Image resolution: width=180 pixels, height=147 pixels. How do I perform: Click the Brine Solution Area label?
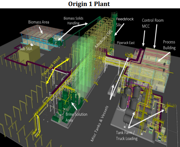click(76, 117)
